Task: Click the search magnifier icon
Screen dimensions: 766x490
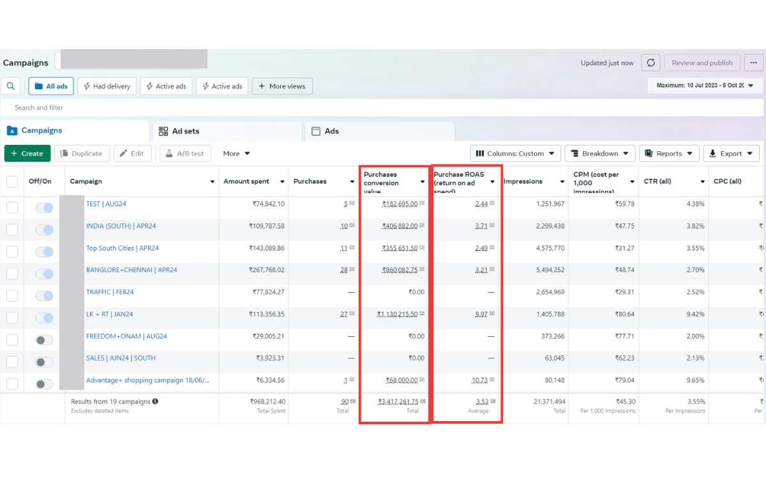Action: [x=11, y=86]
